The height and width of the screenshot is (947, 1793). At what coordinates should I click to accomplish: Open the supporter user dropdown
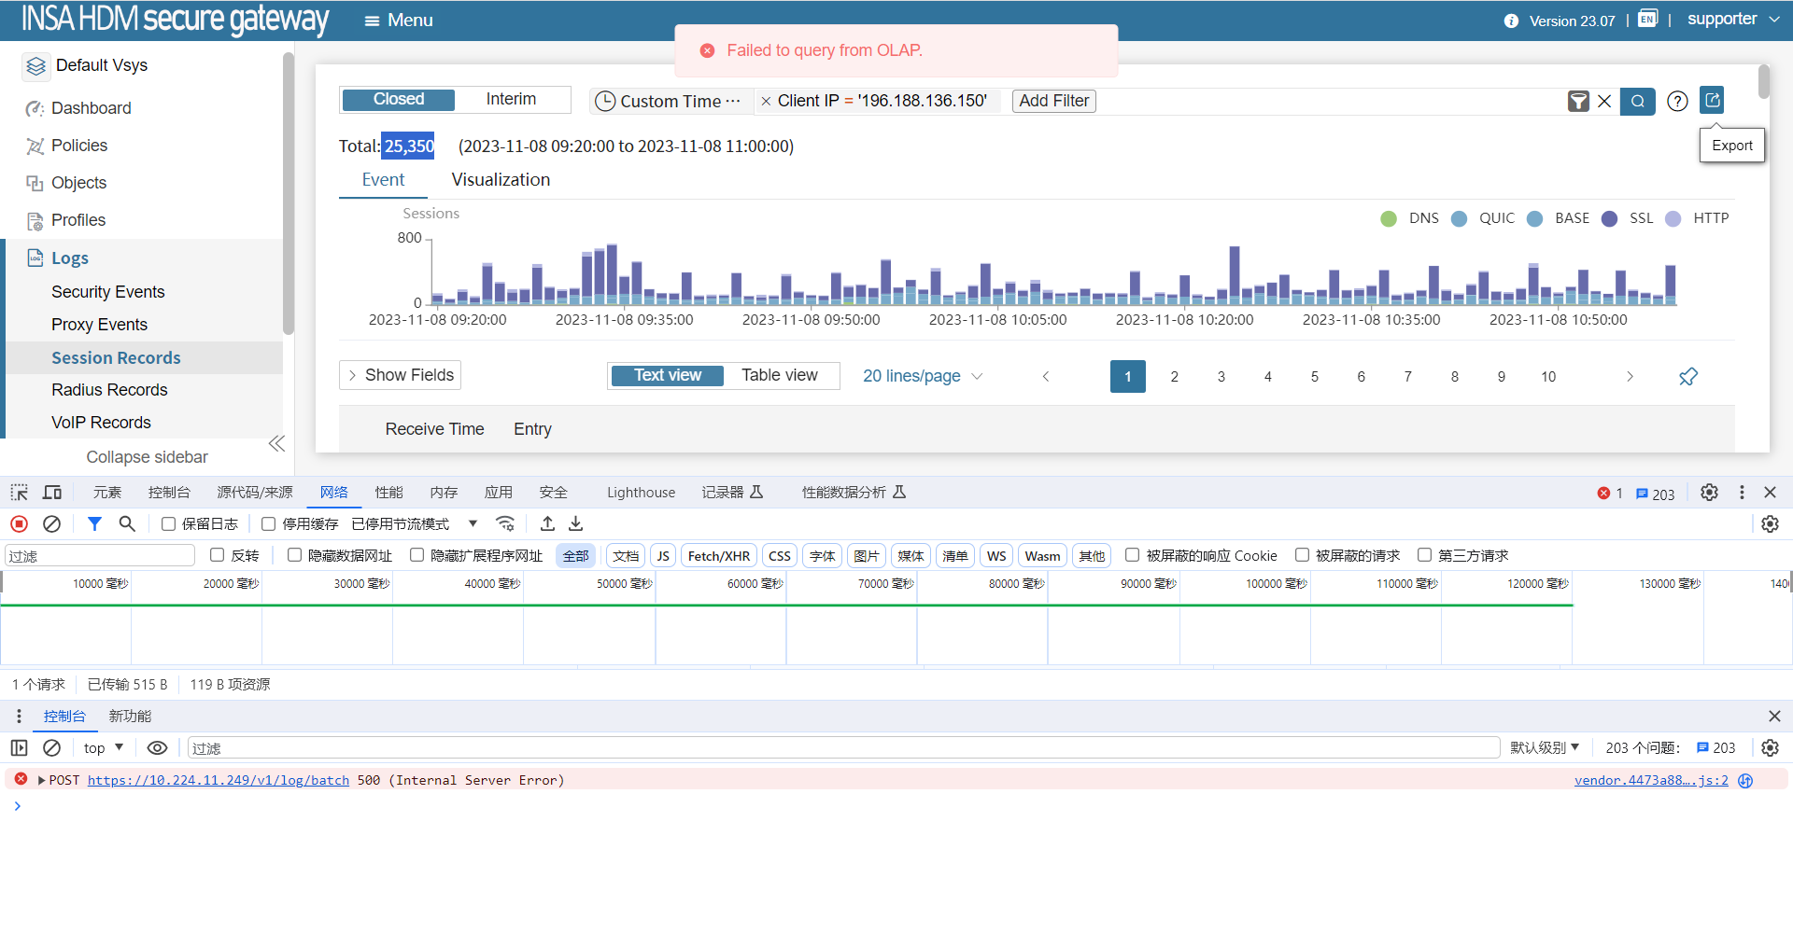tap(1732, 20)
